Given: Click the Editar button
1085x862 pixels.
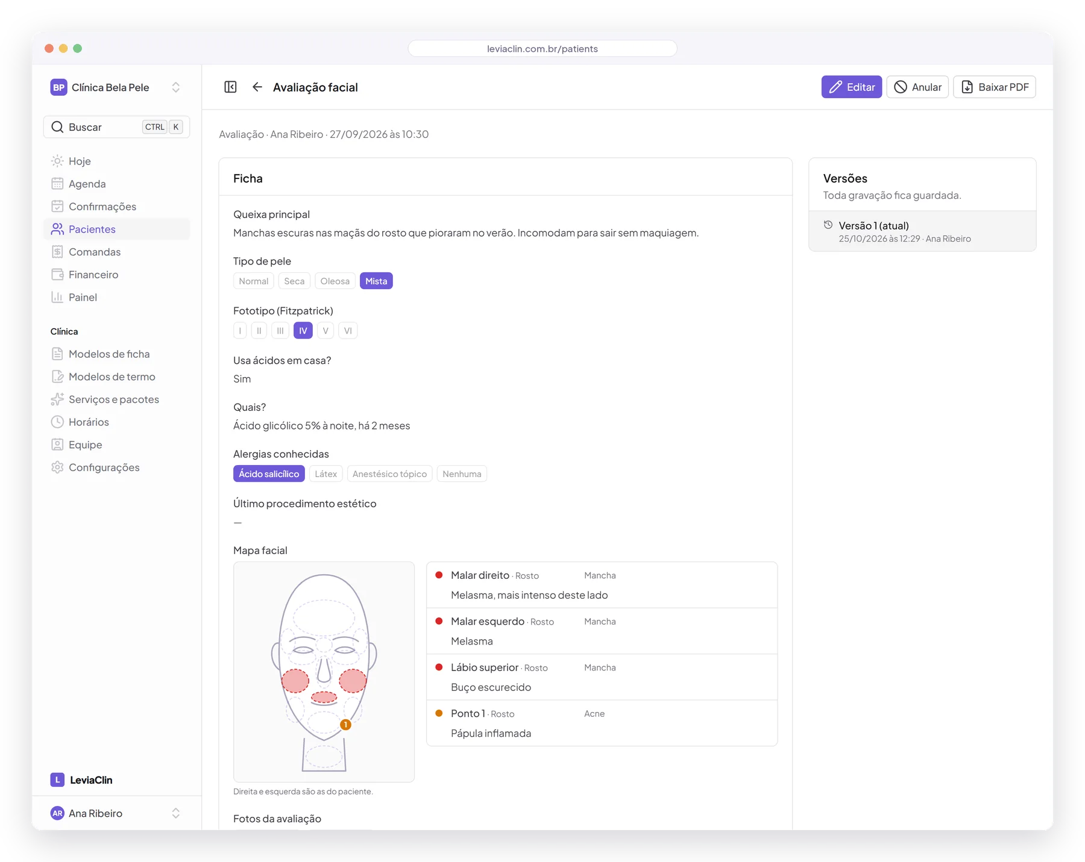Looking at the screenshot, I should [851, 87].
